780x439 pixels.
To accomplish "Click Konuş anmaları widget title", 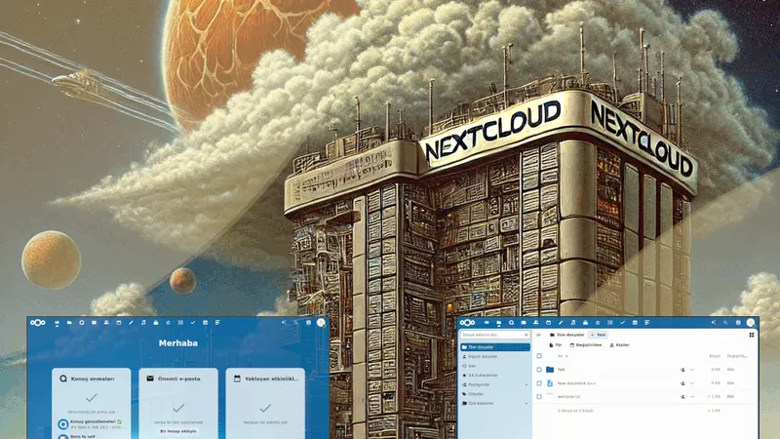I will pos(93,379).
